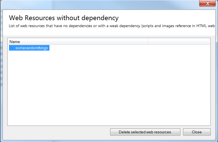Click the empty column header beside Name

tap(179, 42)
